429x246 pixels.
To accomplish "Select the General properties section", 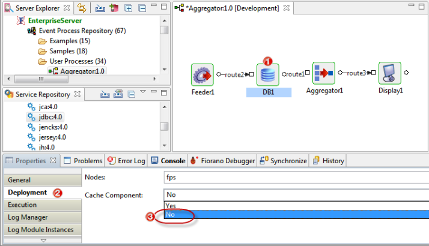I will point(43,180).
